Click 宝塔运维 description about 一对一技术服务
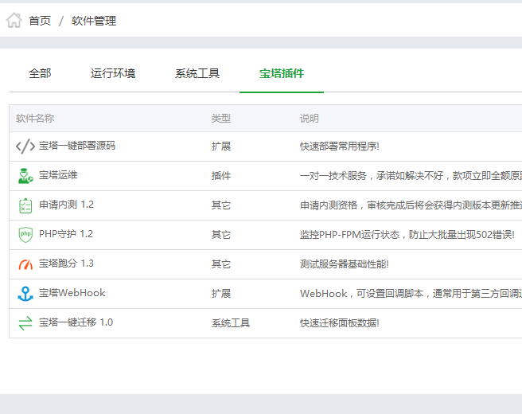 coord(411,175)
